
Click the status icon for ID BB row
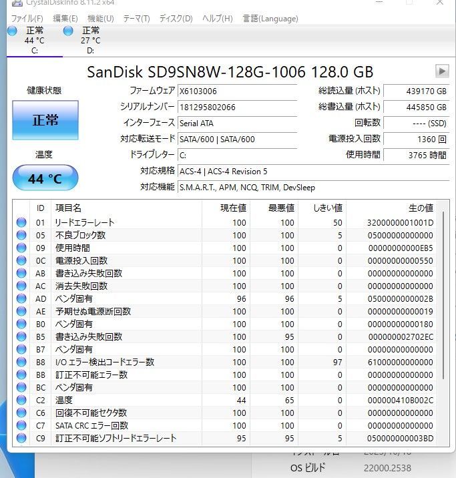[x=21, y=375]
